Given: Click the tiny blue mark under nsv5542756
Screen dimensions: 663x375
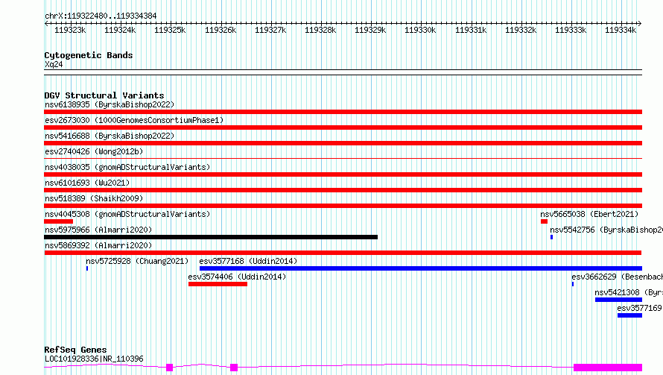Looking at the screenshot, I should pos(551,237).
